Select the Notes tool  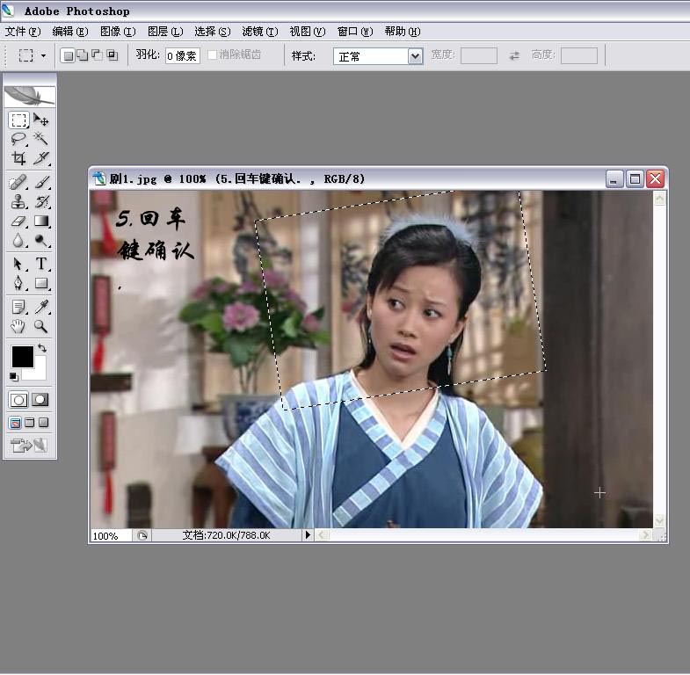[x=18, y=307]
